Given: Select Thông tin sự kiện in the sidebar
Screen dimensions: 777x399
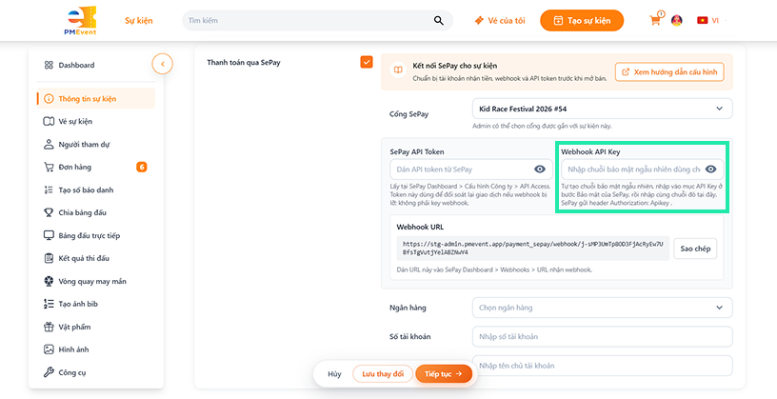Looking at the screenshot, I should point(95,99).
